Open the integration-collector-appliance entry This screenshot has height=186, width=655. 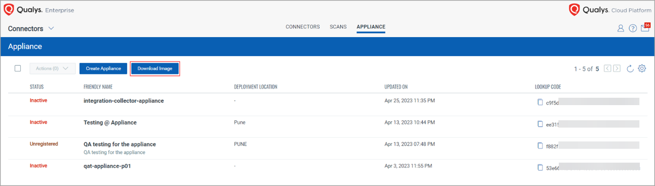pos(123,101)
